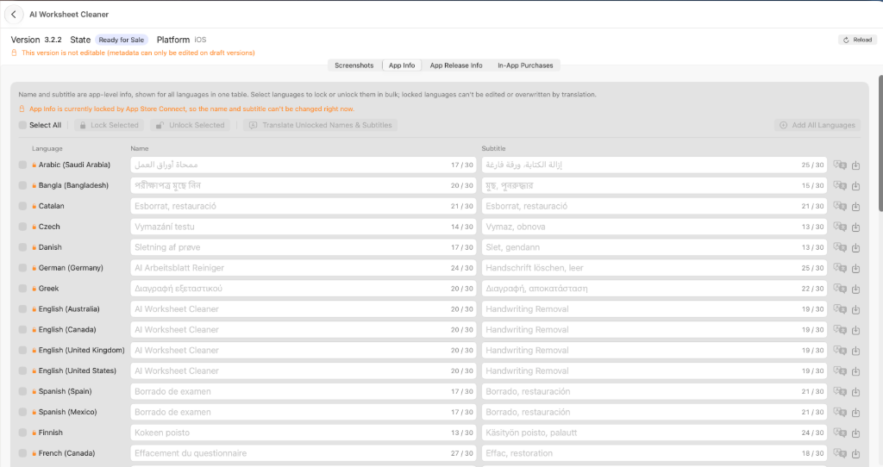Image resolution: width=883 pixels, height=467 pixels.
Task: Click Add All Languages button
Action: click(817, 125)
